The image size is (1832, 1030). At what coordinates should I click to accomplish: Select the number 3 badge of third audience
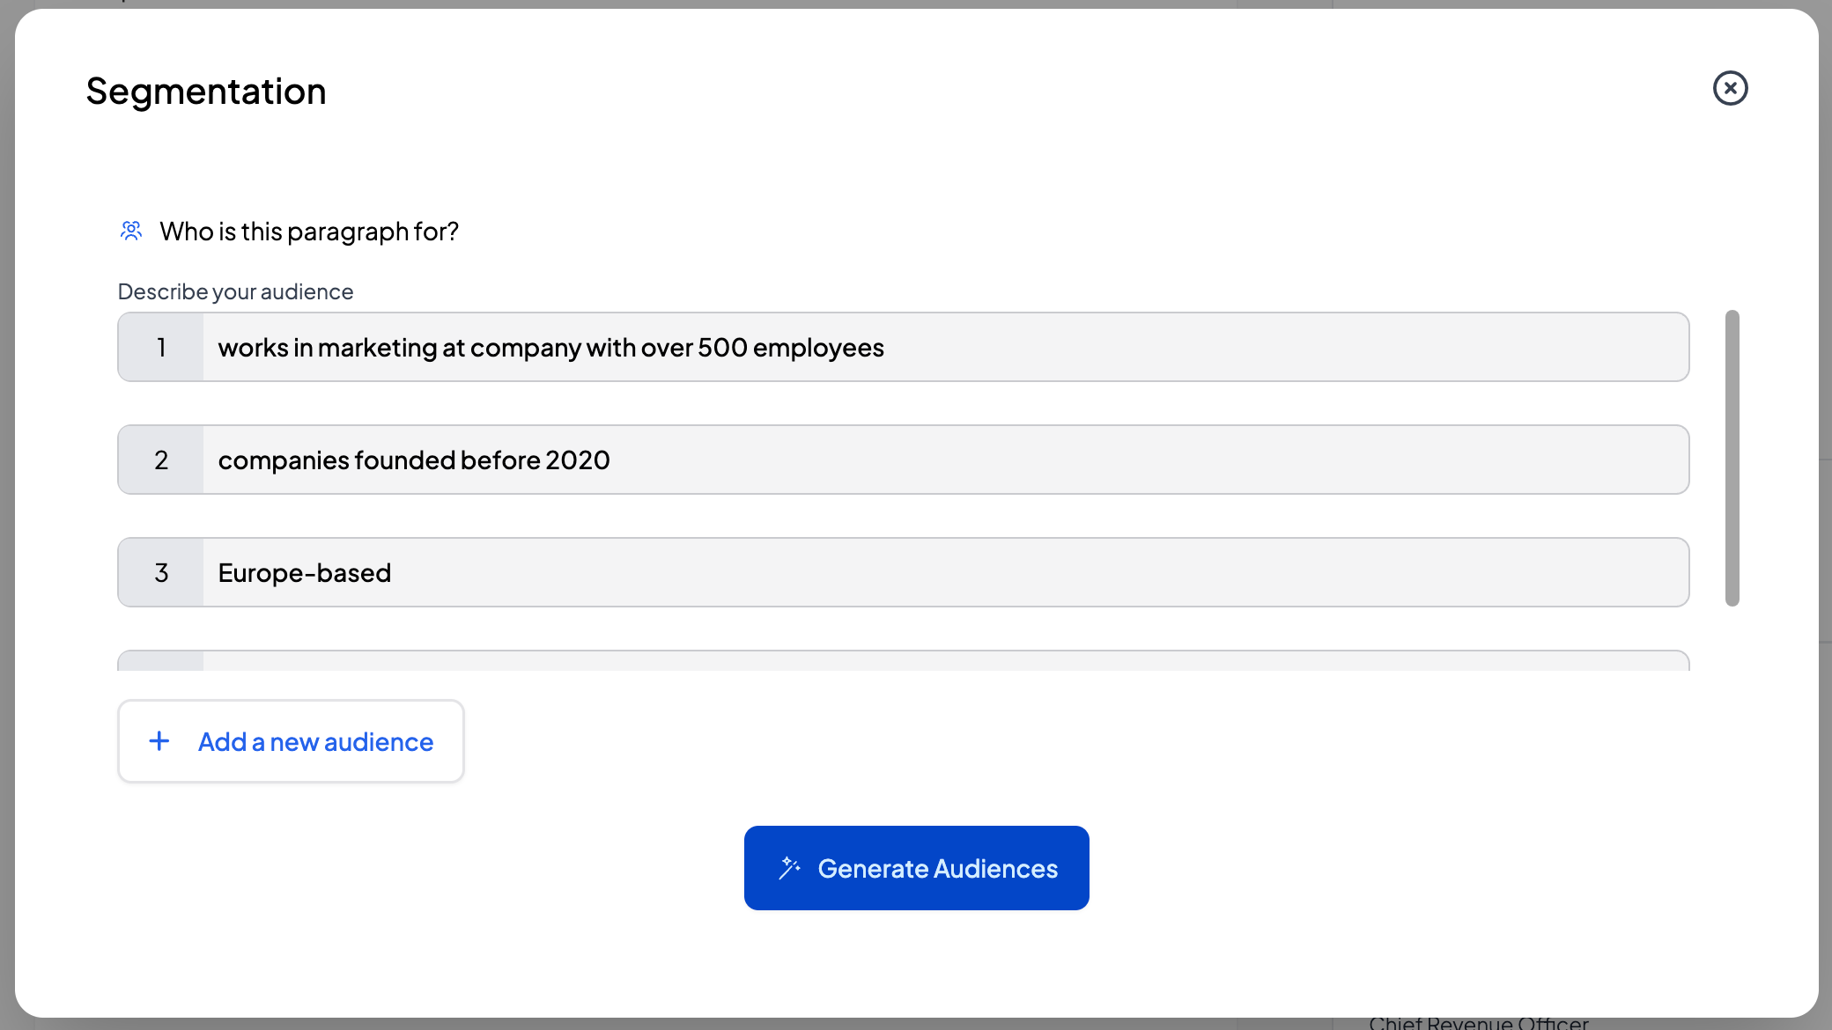[x=161, y=573]
